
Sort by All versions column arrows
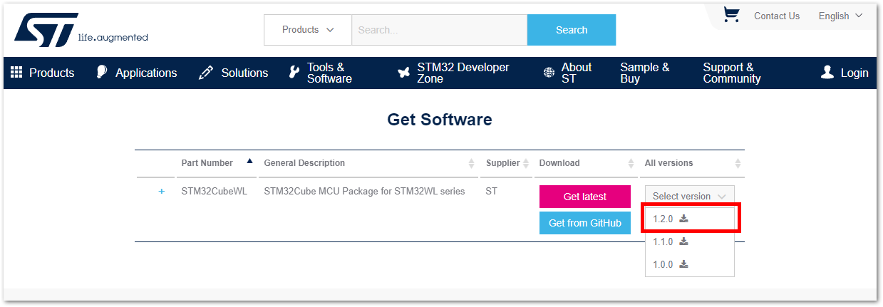click(x=738, y=164)
